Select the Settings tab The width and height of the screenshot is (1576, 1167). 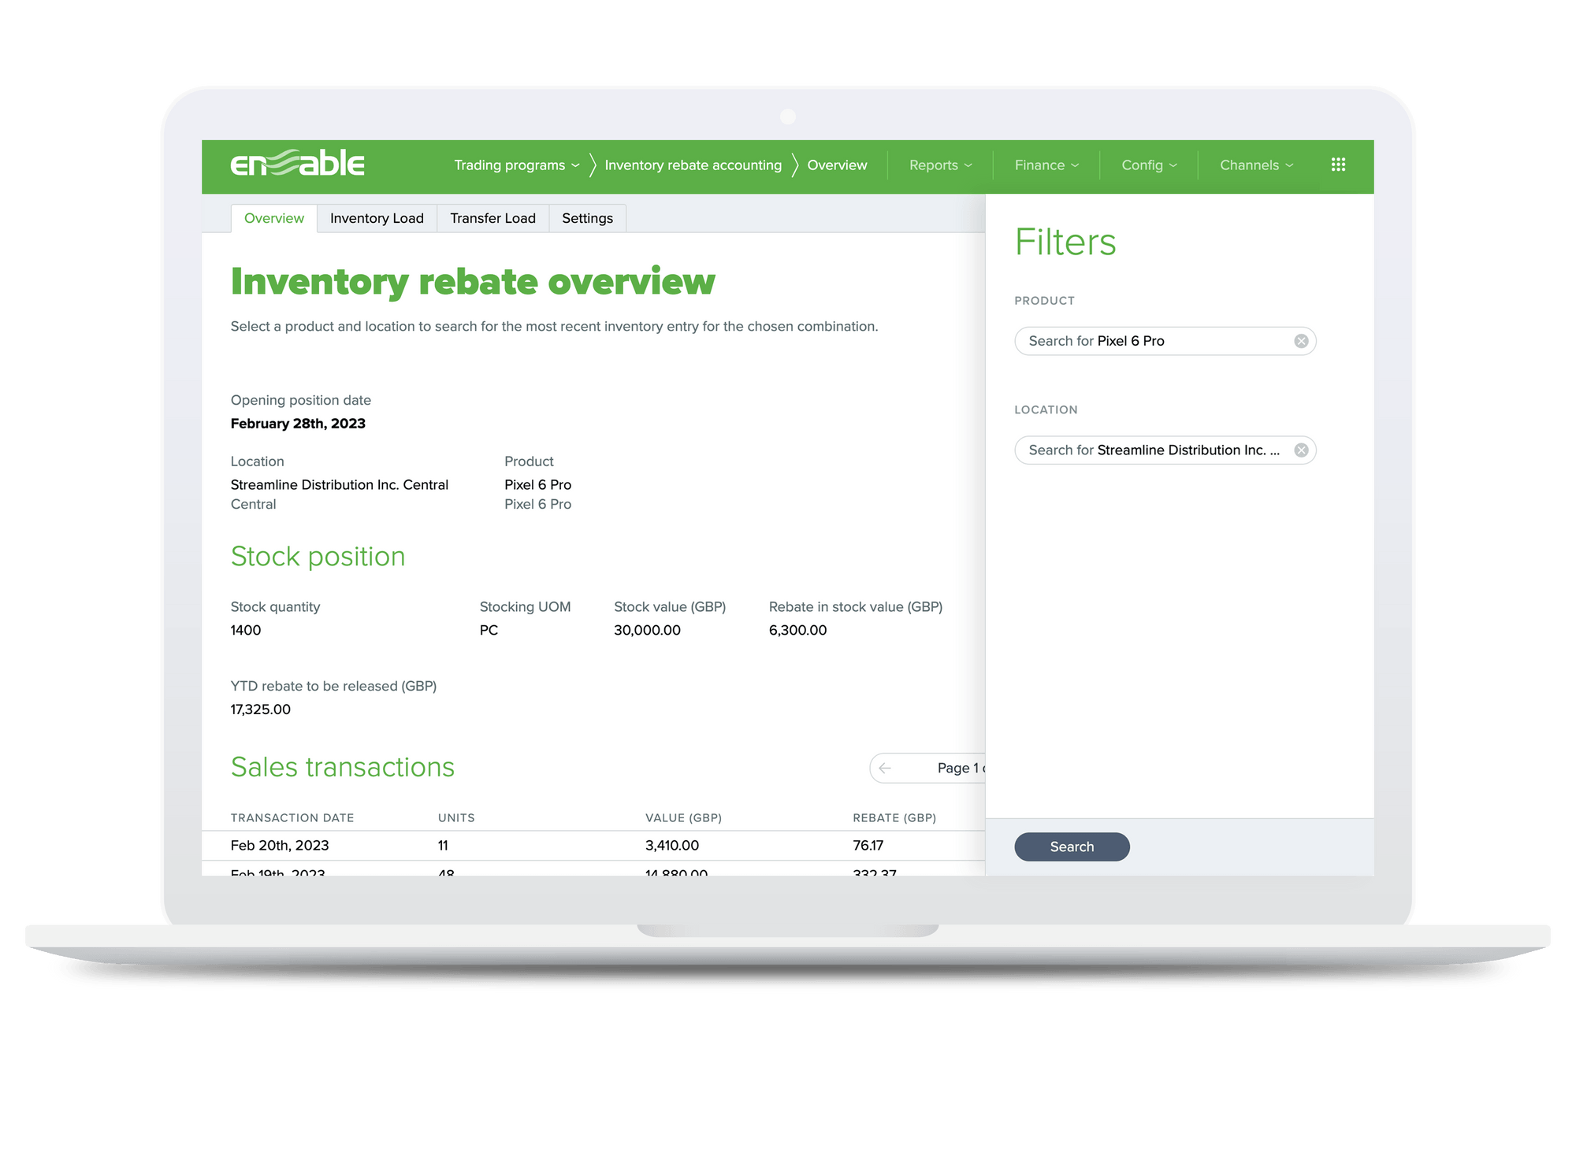coord(587,218)
